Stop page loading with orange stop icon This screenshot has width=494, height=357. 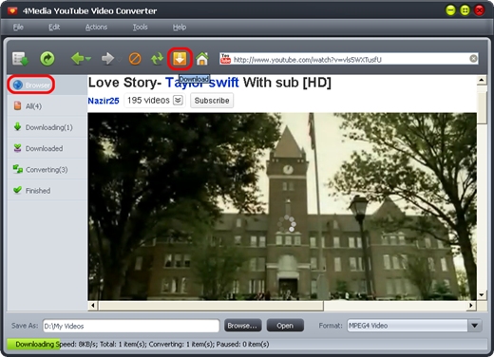135,59
